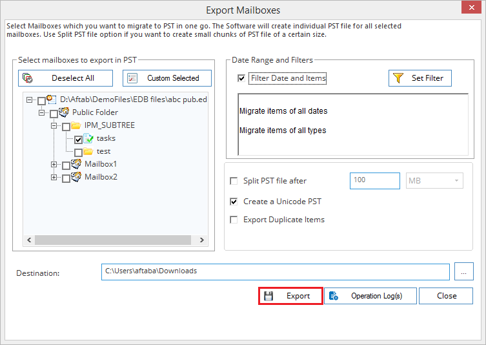Click the test folder icon
This screenshot has width=486, height=345.
click(88, 151)
